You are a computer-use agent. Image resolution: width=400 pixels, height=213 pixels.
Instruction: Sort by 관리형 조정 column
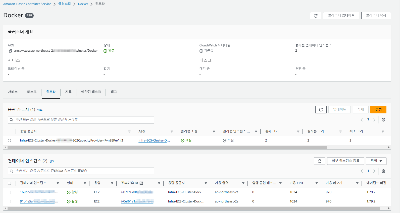(214, 131)
